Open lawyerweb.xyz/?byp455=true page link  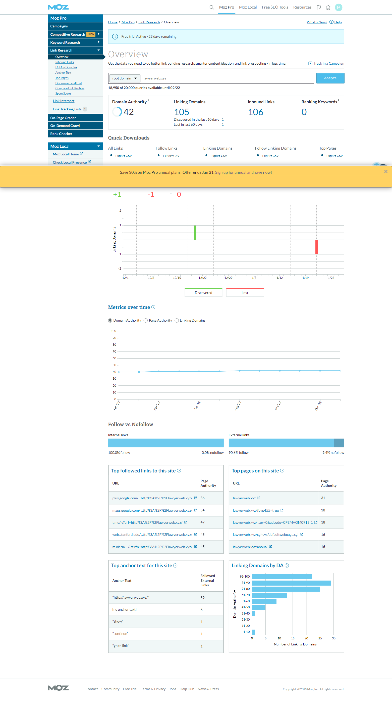point(256,510)
